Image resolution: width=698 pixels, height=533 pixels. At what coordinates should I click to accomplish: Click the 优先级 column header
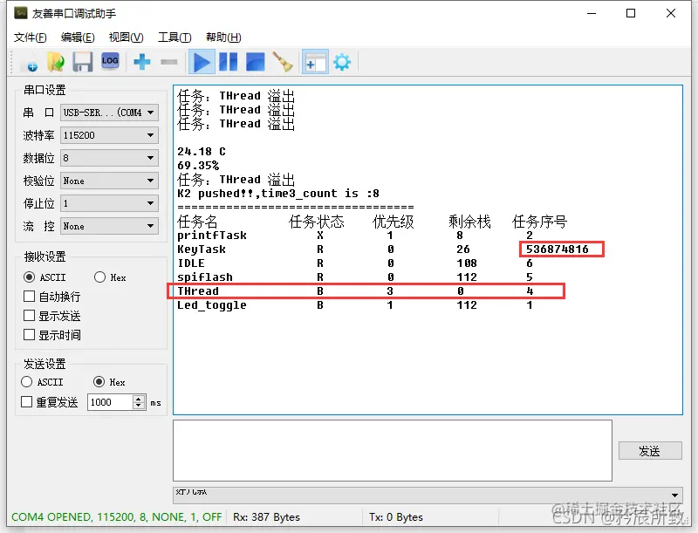coord(393,221)
